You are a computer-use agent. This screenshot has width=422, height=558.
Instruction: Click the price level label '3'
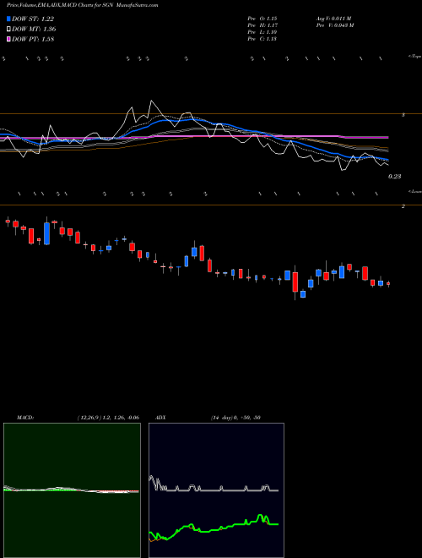pyautogui.click(x=403, y=115)
